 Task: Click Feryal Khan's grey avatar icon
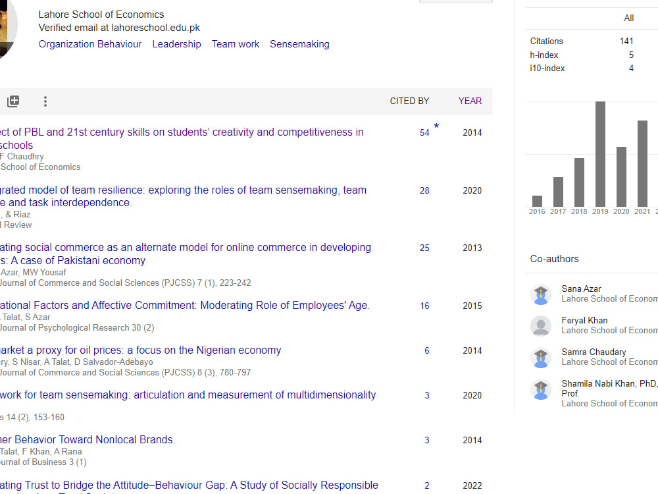coord(541,326)
